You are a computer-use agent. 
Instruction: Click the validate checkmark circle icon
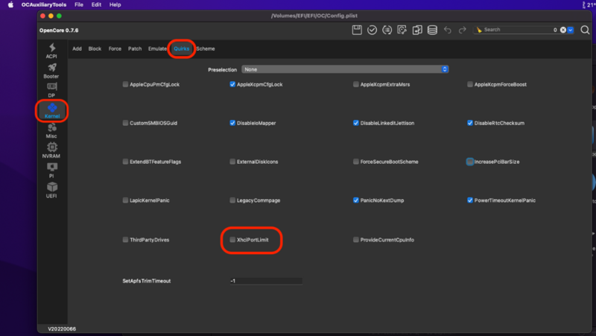point(372,30)
